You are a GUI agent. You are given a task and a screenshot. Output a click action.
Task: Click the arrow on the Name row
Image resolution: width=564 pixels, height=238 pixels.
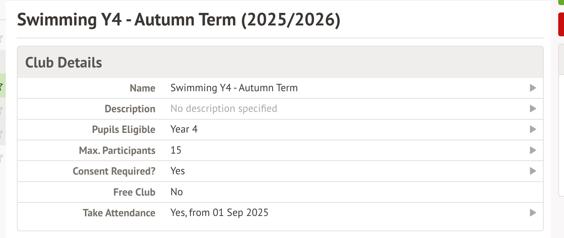coord(533,88)
